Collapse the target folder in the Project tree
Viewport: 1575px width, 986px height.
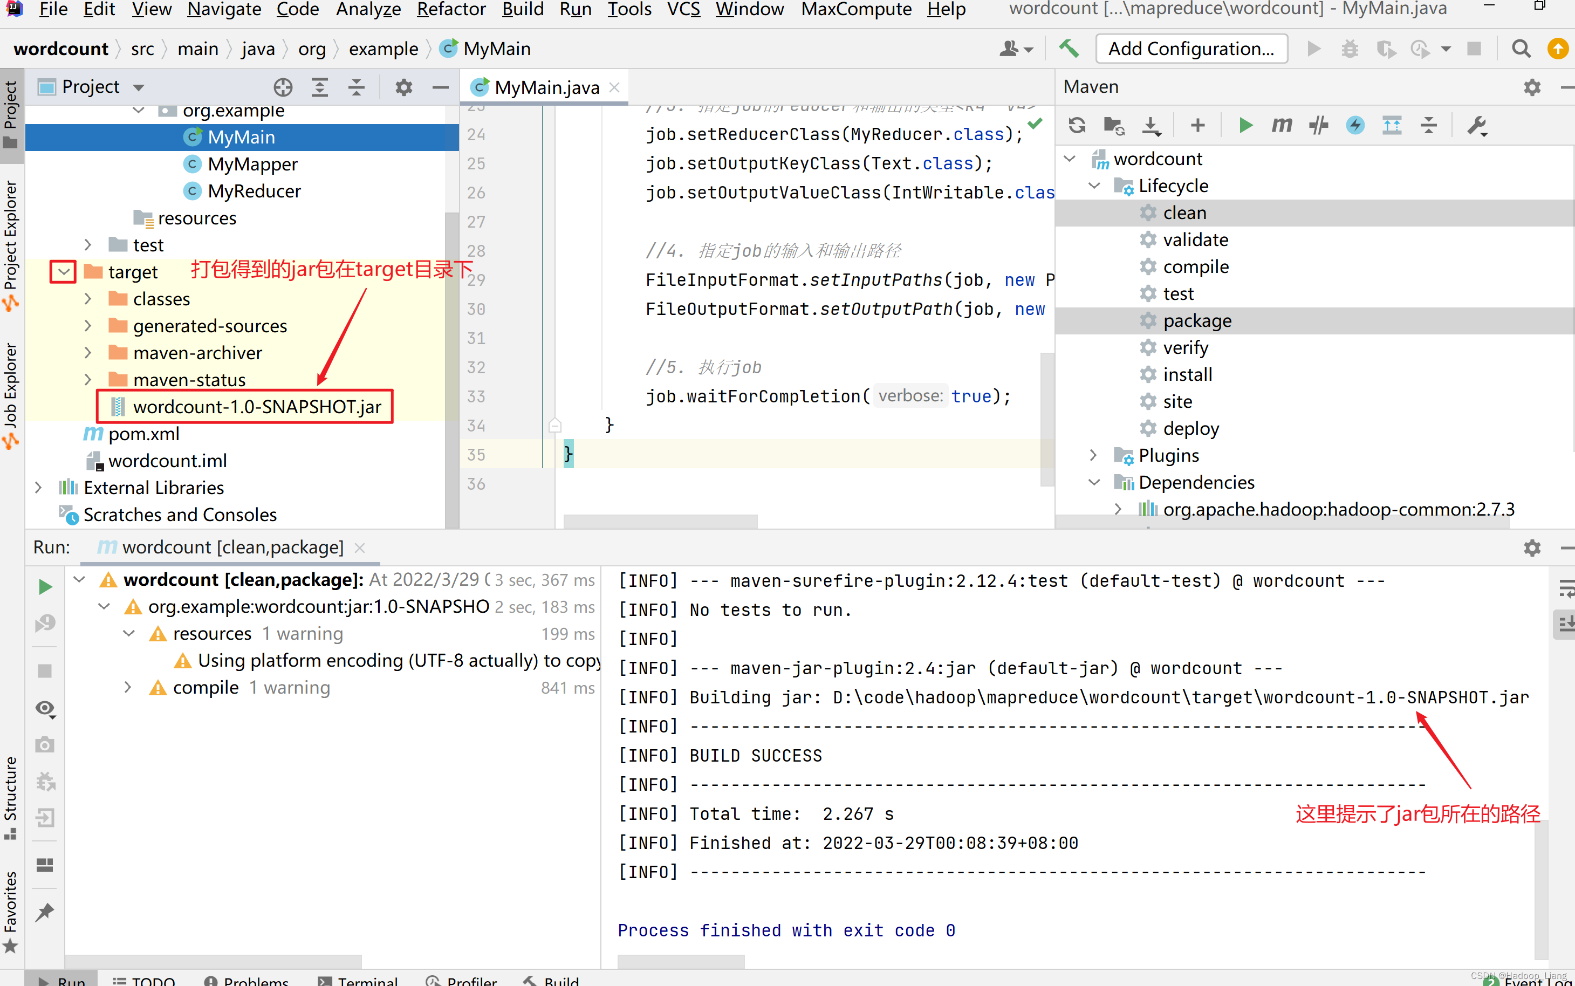63,271
